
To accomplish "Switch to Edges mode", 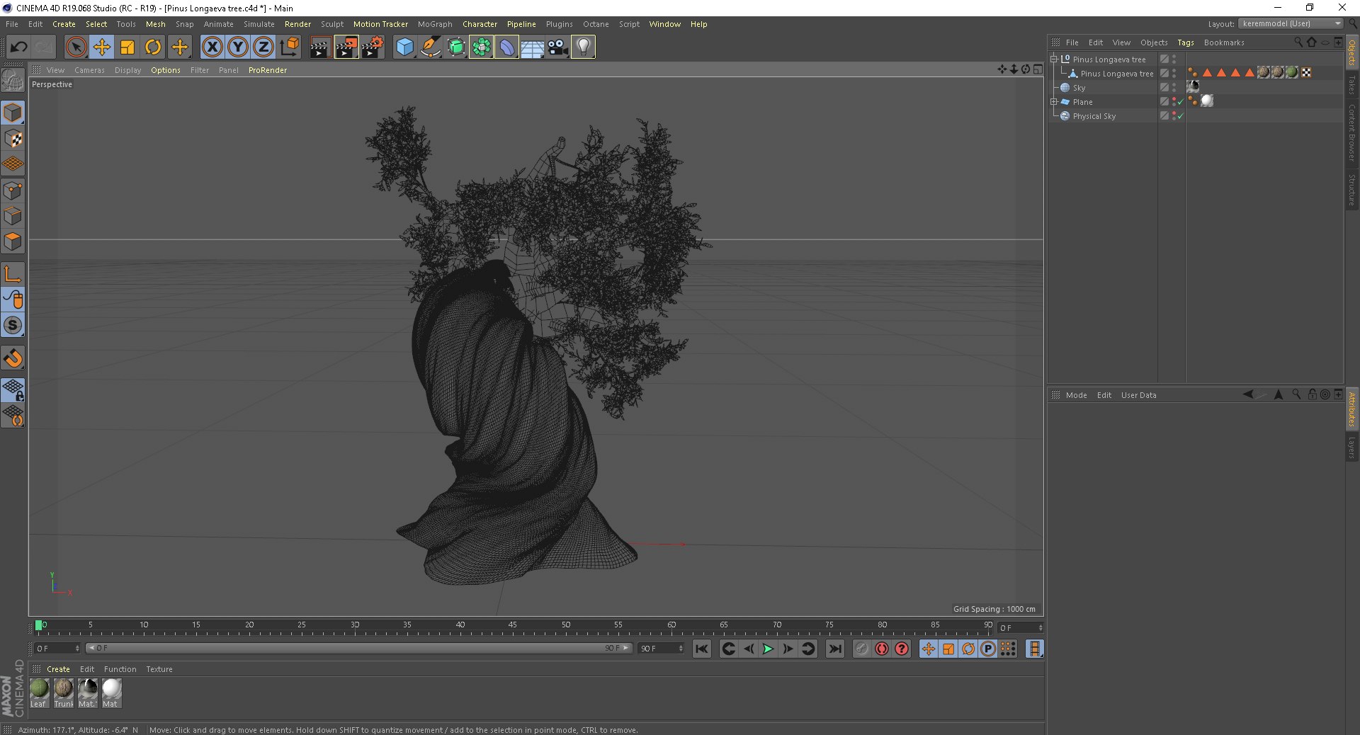I will click(x=13, y=216).
